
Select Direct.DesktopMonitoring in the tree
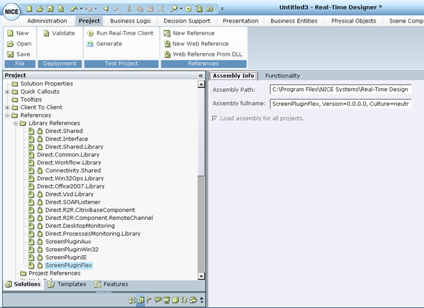click(x=80, y=226)
